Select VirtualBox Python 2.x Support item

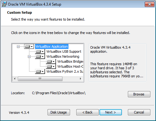tap(65, 71)
